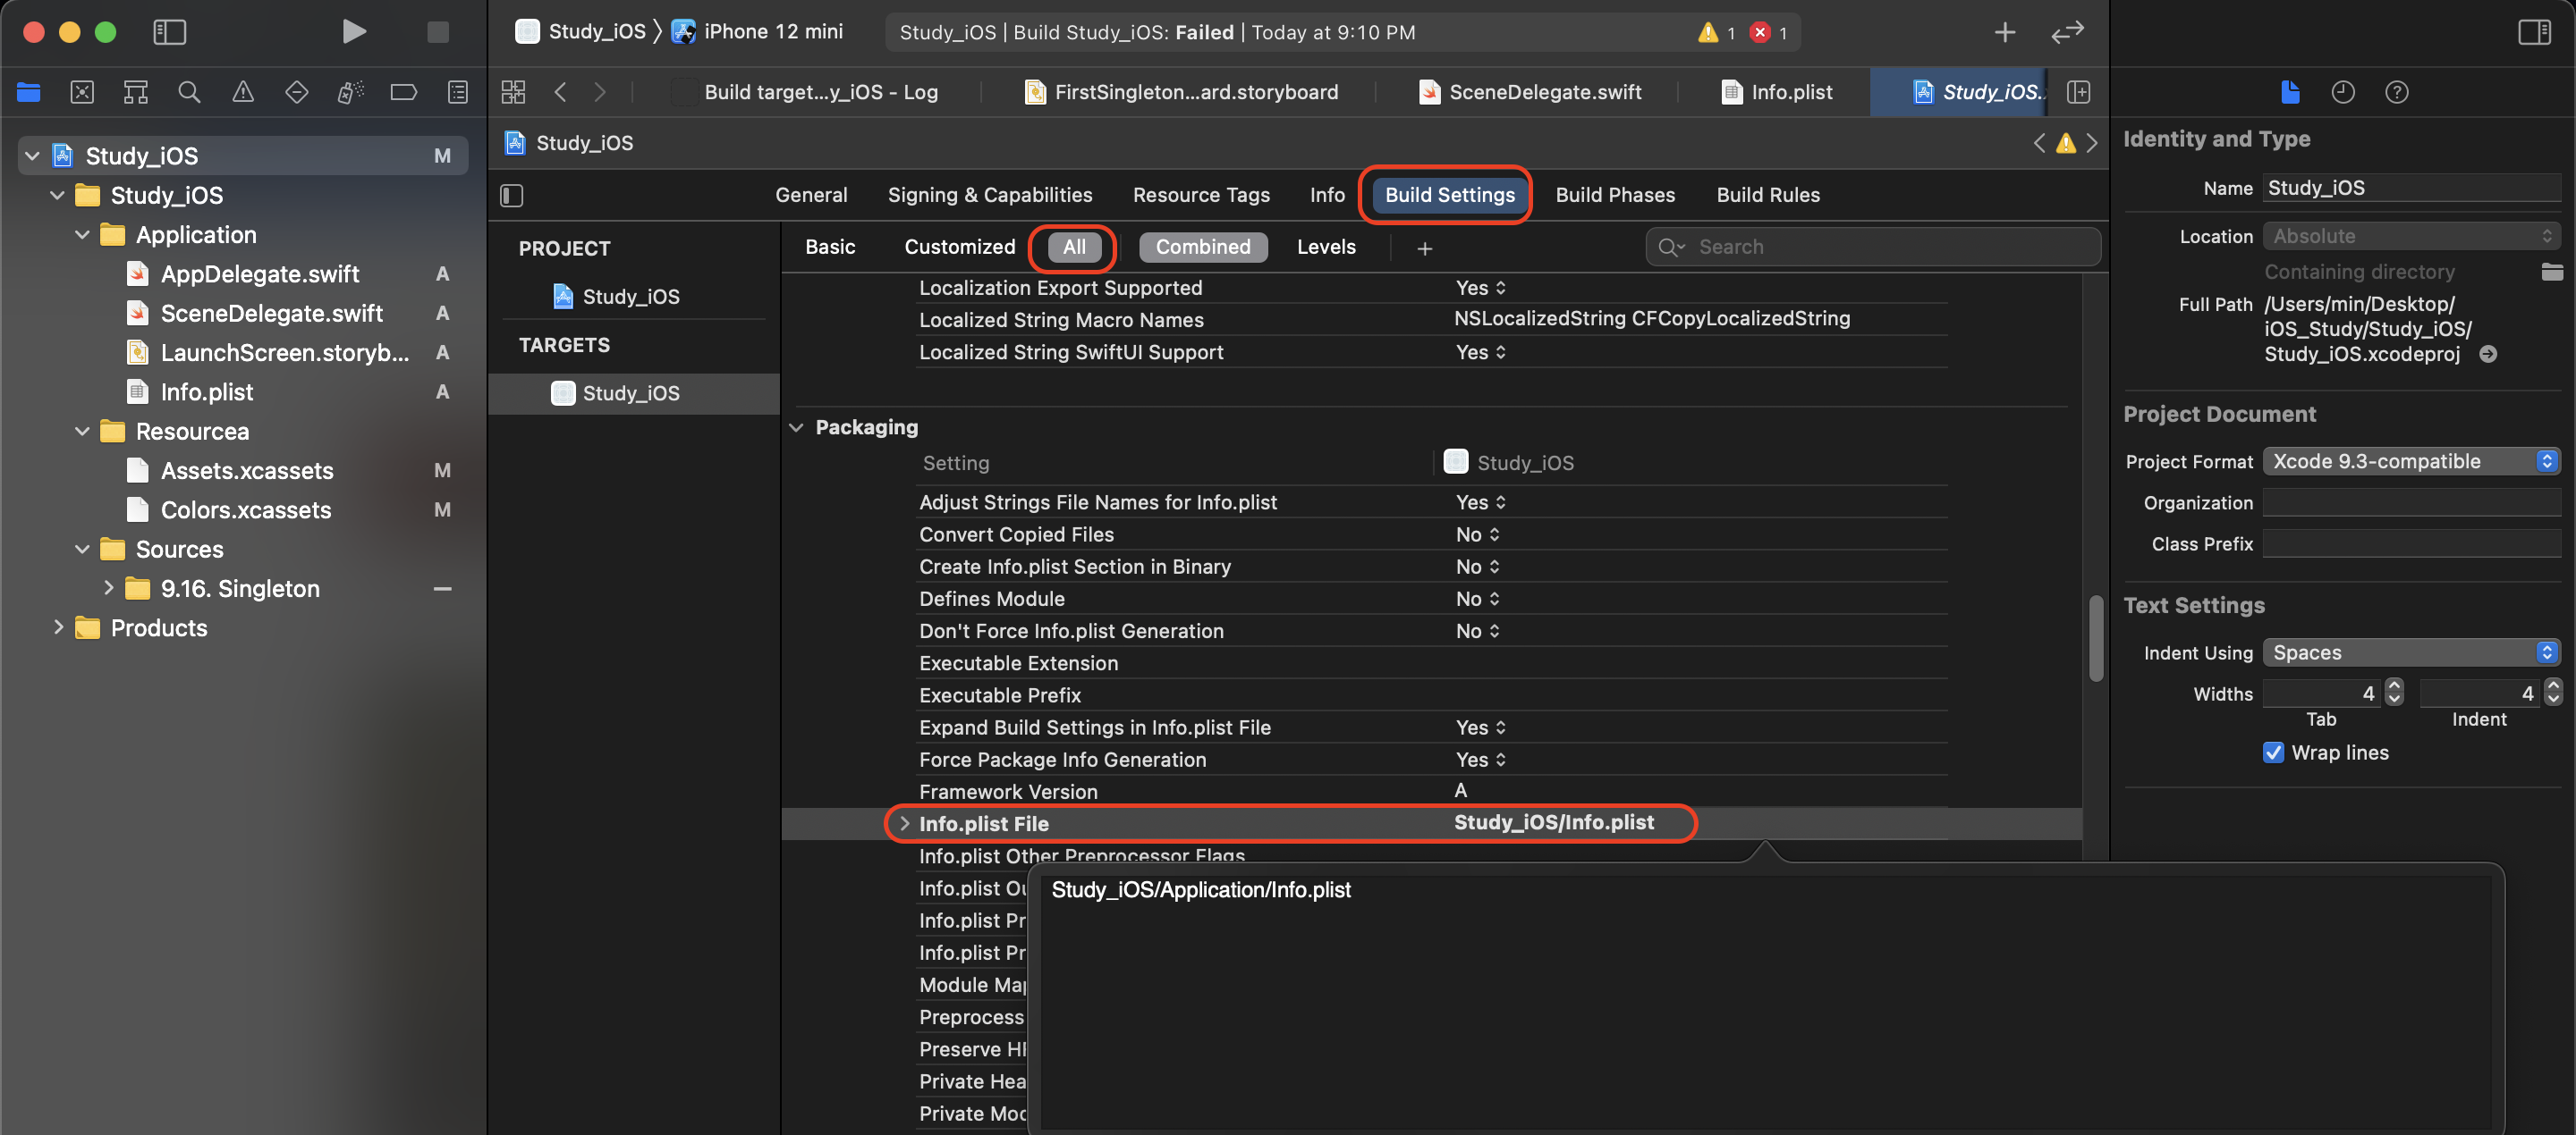This screenshot has width=2576, height=1135.
Task: Click the Run button
Action: click(x=354, y=32)
